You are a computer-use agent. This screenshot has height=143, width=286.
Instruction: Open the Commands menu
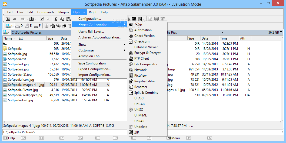tap(46, 12)
